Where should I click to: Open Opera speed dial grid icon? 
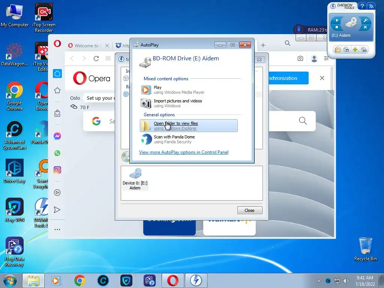pos(108,58)
